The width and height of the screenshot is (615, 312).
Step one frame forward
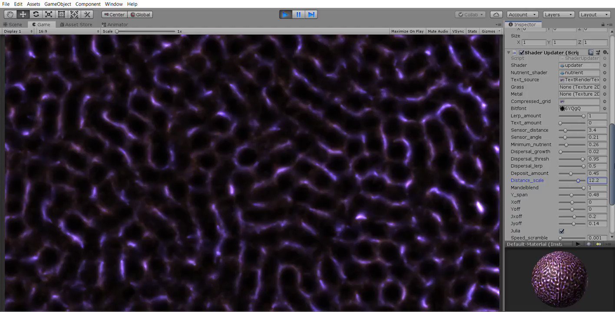click(x=311, y=14)
